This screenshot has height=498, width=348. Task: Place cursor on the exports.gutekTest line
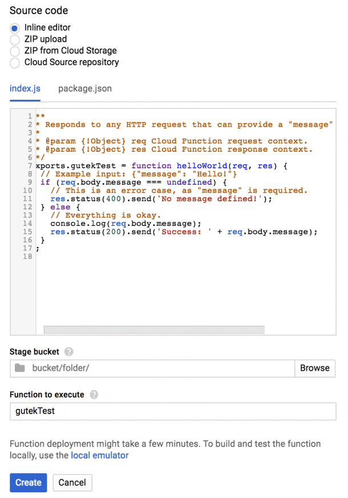coord(143,165)
